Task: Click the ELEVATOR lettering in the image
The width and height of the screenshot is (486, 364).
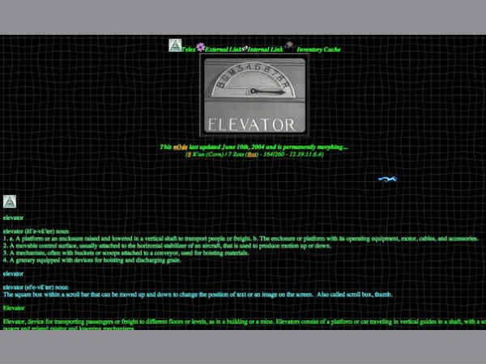Action: click(x=252, y=125)
